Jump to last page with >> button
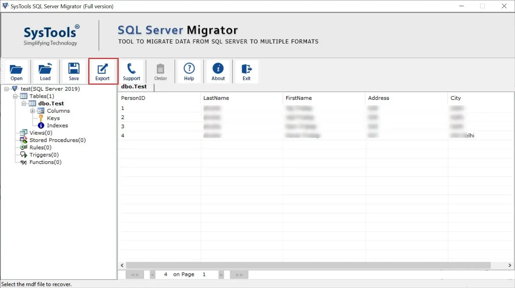 tap(239, 275)
